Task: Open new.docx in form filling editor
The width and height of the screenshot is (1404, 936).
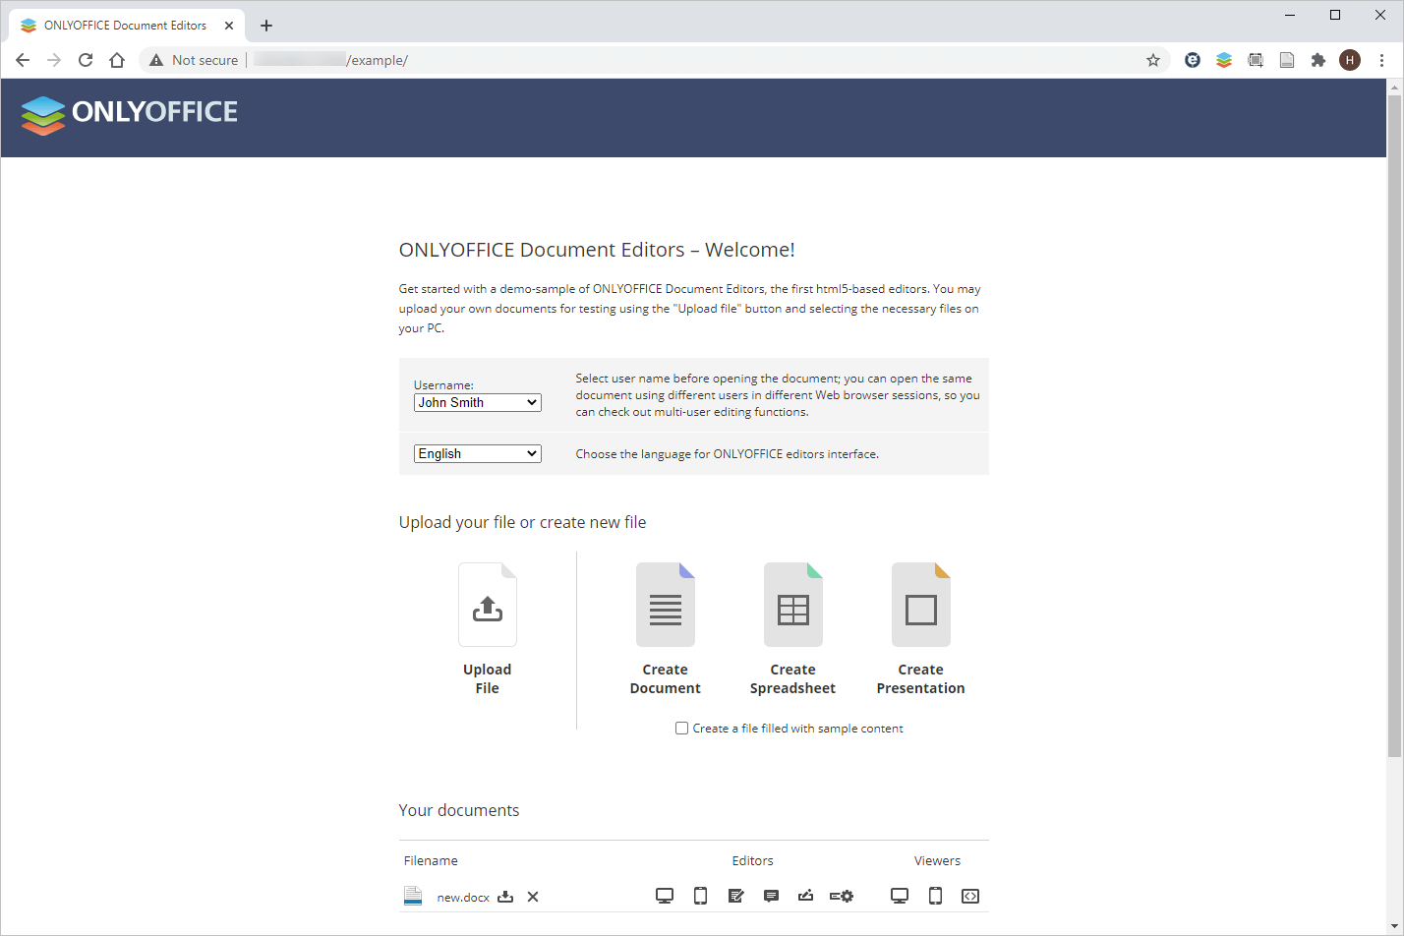Action: 806,896
